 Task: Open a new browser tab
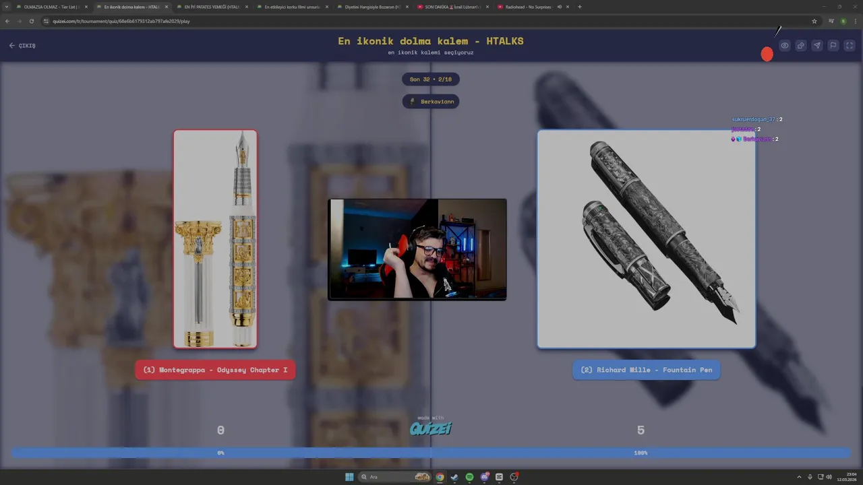click(x=580, y=7)
